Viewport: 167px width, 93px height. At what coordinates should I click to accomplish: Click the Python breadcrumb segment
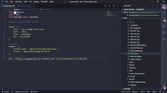(x=17, y=10)
